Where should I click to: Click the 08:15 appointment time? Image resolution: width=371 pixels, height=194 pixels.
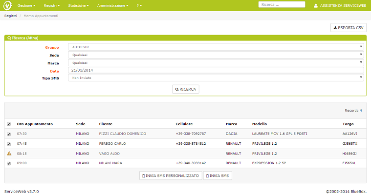[22, 154]
